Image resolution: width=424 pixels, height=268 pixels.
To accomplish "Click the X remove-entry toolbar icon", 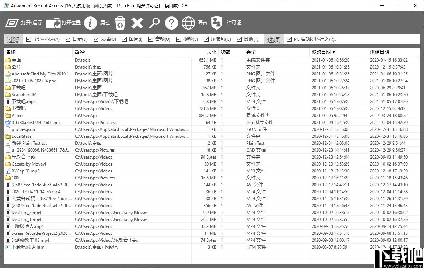I will 137,23.
